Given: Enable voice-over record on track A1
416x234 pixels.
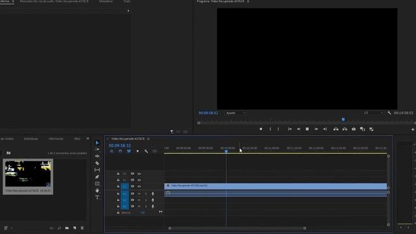Looking at the screenshot, I should 153,194.
